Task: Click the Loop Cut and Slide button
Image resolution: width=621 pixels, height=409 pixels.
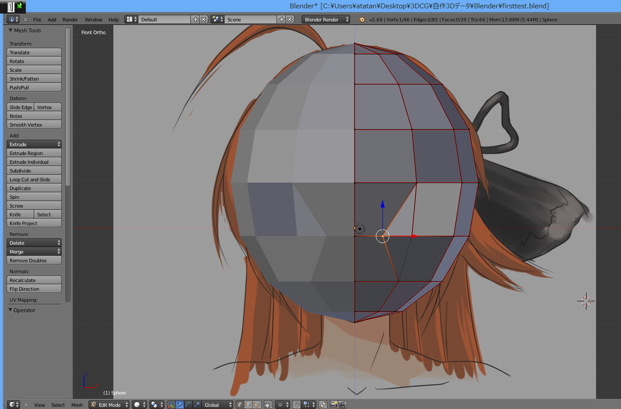Action: pyautogui.click(x=34, y=180)
